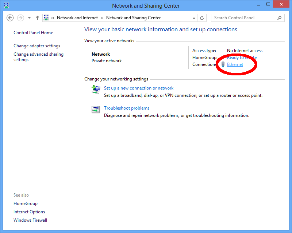Open Internet Options link
The image size is (292, 233).
(x=29, y=212)
